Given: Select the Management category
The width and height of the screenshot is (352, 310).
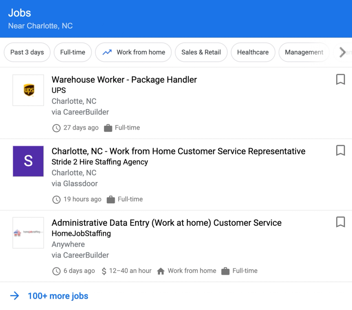Looking at the screenshot, I should [303, 52].
